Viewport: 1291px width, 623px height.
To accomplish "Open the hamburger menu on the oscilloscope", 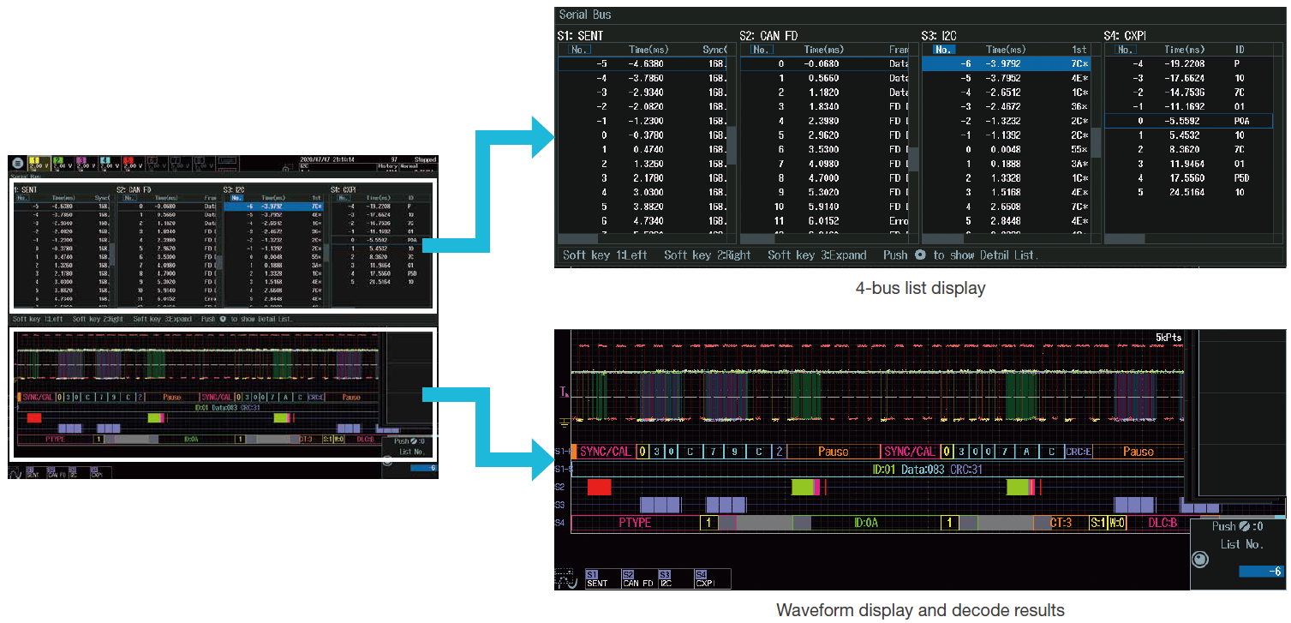I will tap(18, 164).
